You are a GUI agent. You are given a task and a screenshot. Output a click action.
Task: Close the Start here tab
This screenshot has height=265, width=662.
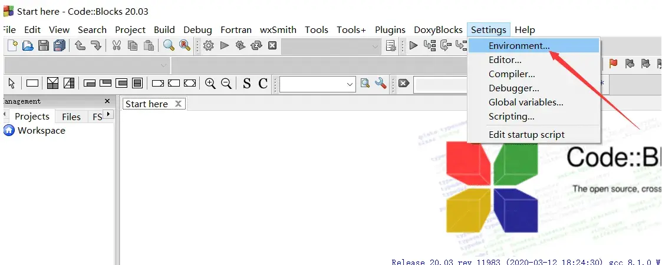(178, 104)
